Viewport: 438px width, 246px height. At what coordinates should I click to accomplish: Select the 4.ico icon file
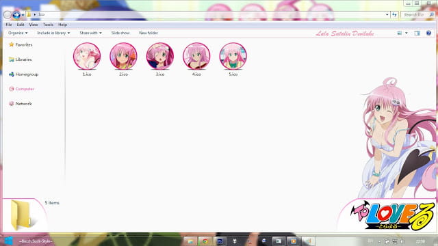pos(196,59)
